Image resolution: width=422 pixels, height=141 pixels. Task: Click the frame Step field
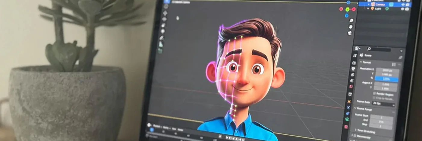(381, 126)
